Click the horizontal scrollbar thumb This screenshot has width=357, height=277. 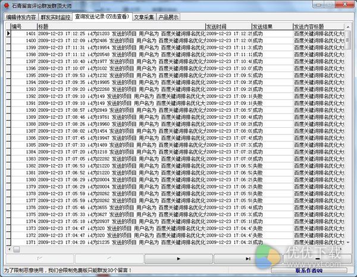click(x=17, y=249)
